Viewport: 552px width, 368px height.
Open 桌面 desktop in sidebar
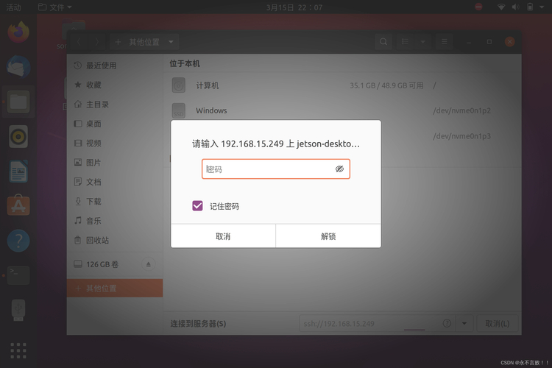(115, 124)
